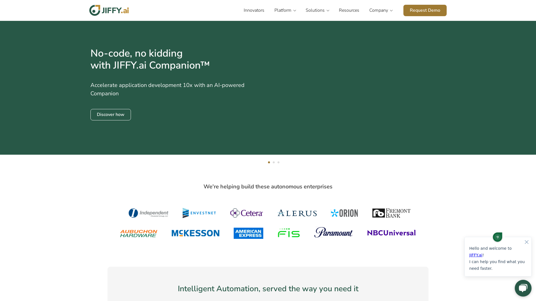Close the chat welcome popup

(x=527, y=242)
